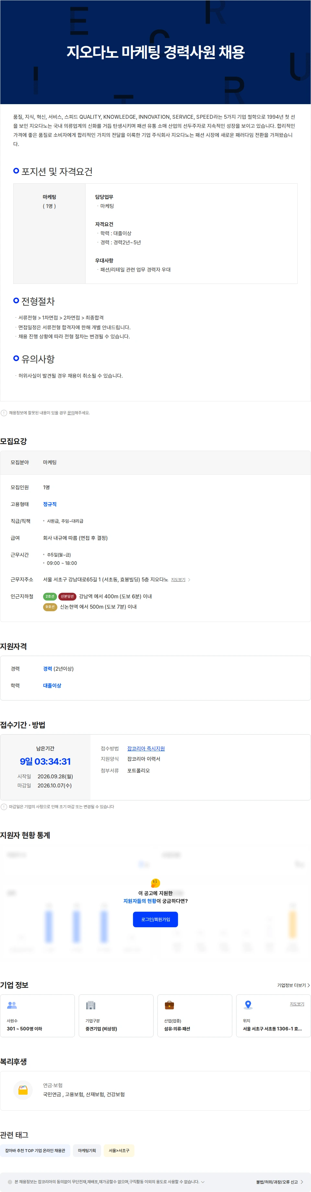311x1192 pixels.
Task: Click the 잡코리아 즉시지원 link
Action: 146,748
